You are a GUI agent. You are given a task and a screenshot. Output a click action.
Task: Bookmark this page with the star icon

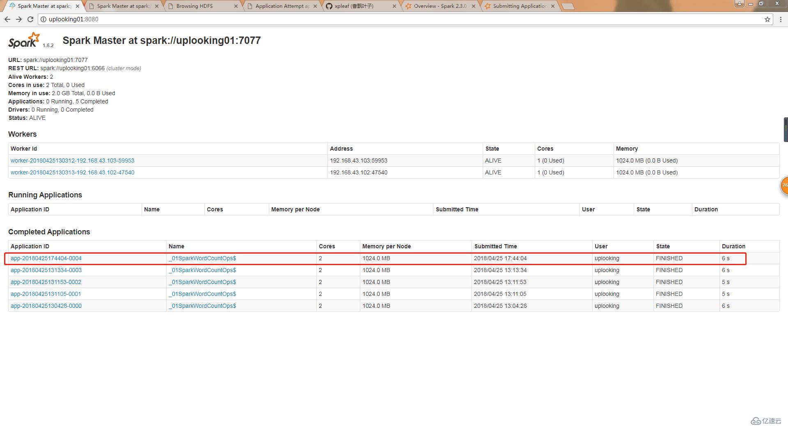pos(767,19)
